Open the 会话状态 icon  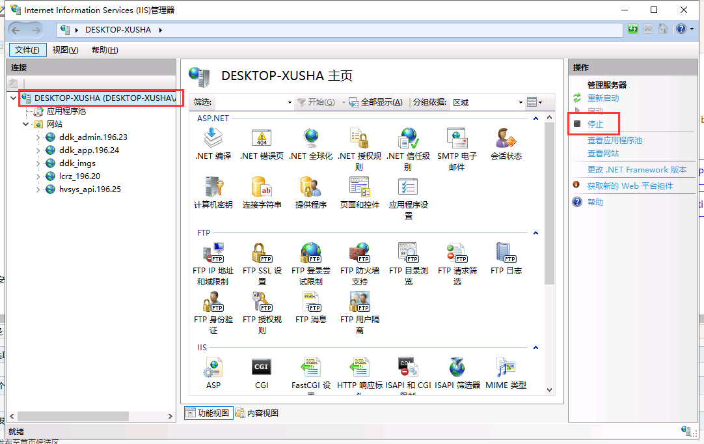(506, 138)
